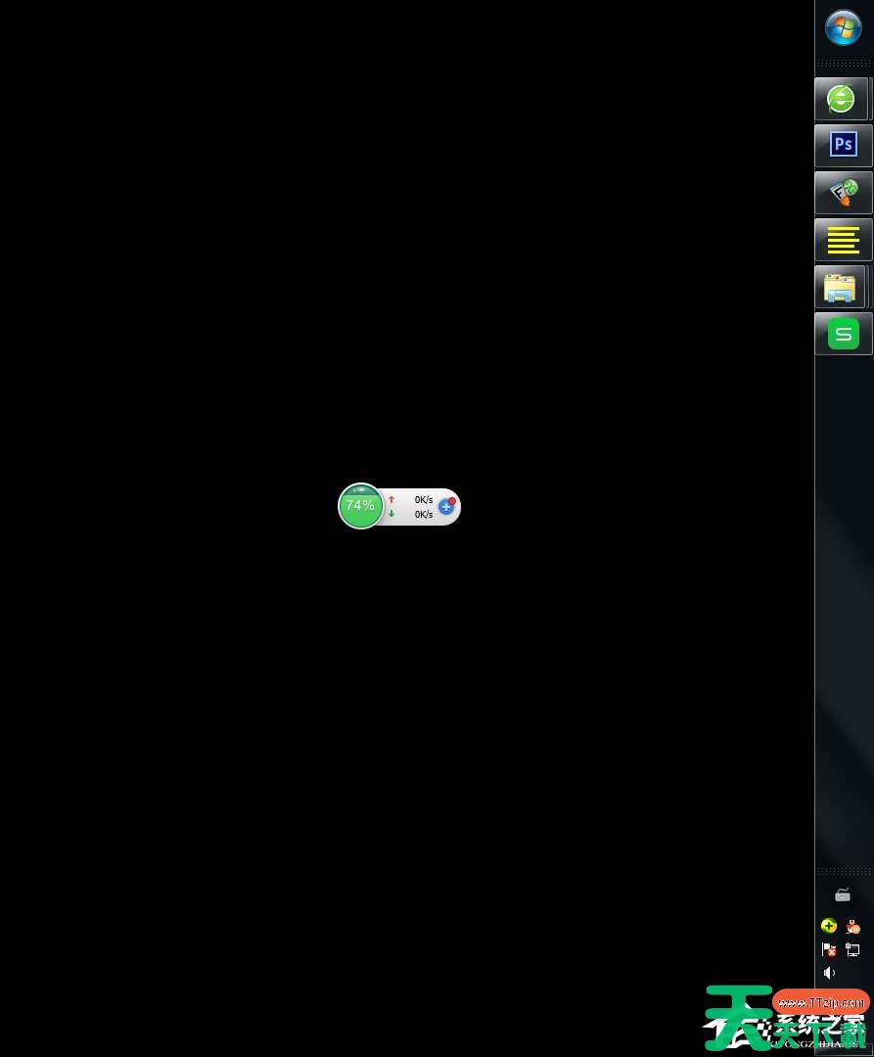Click the dotted grip above the system tray
The image size is (874, 1057).
pos(844,870)
